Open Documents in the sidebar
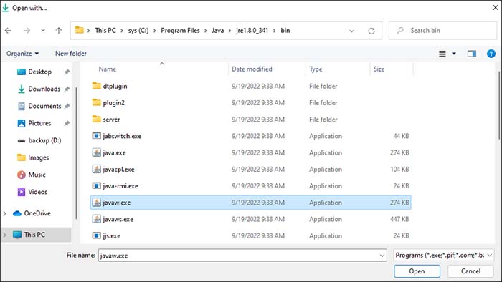The height and width of the screenshot is (282, 502). [44, 106]
